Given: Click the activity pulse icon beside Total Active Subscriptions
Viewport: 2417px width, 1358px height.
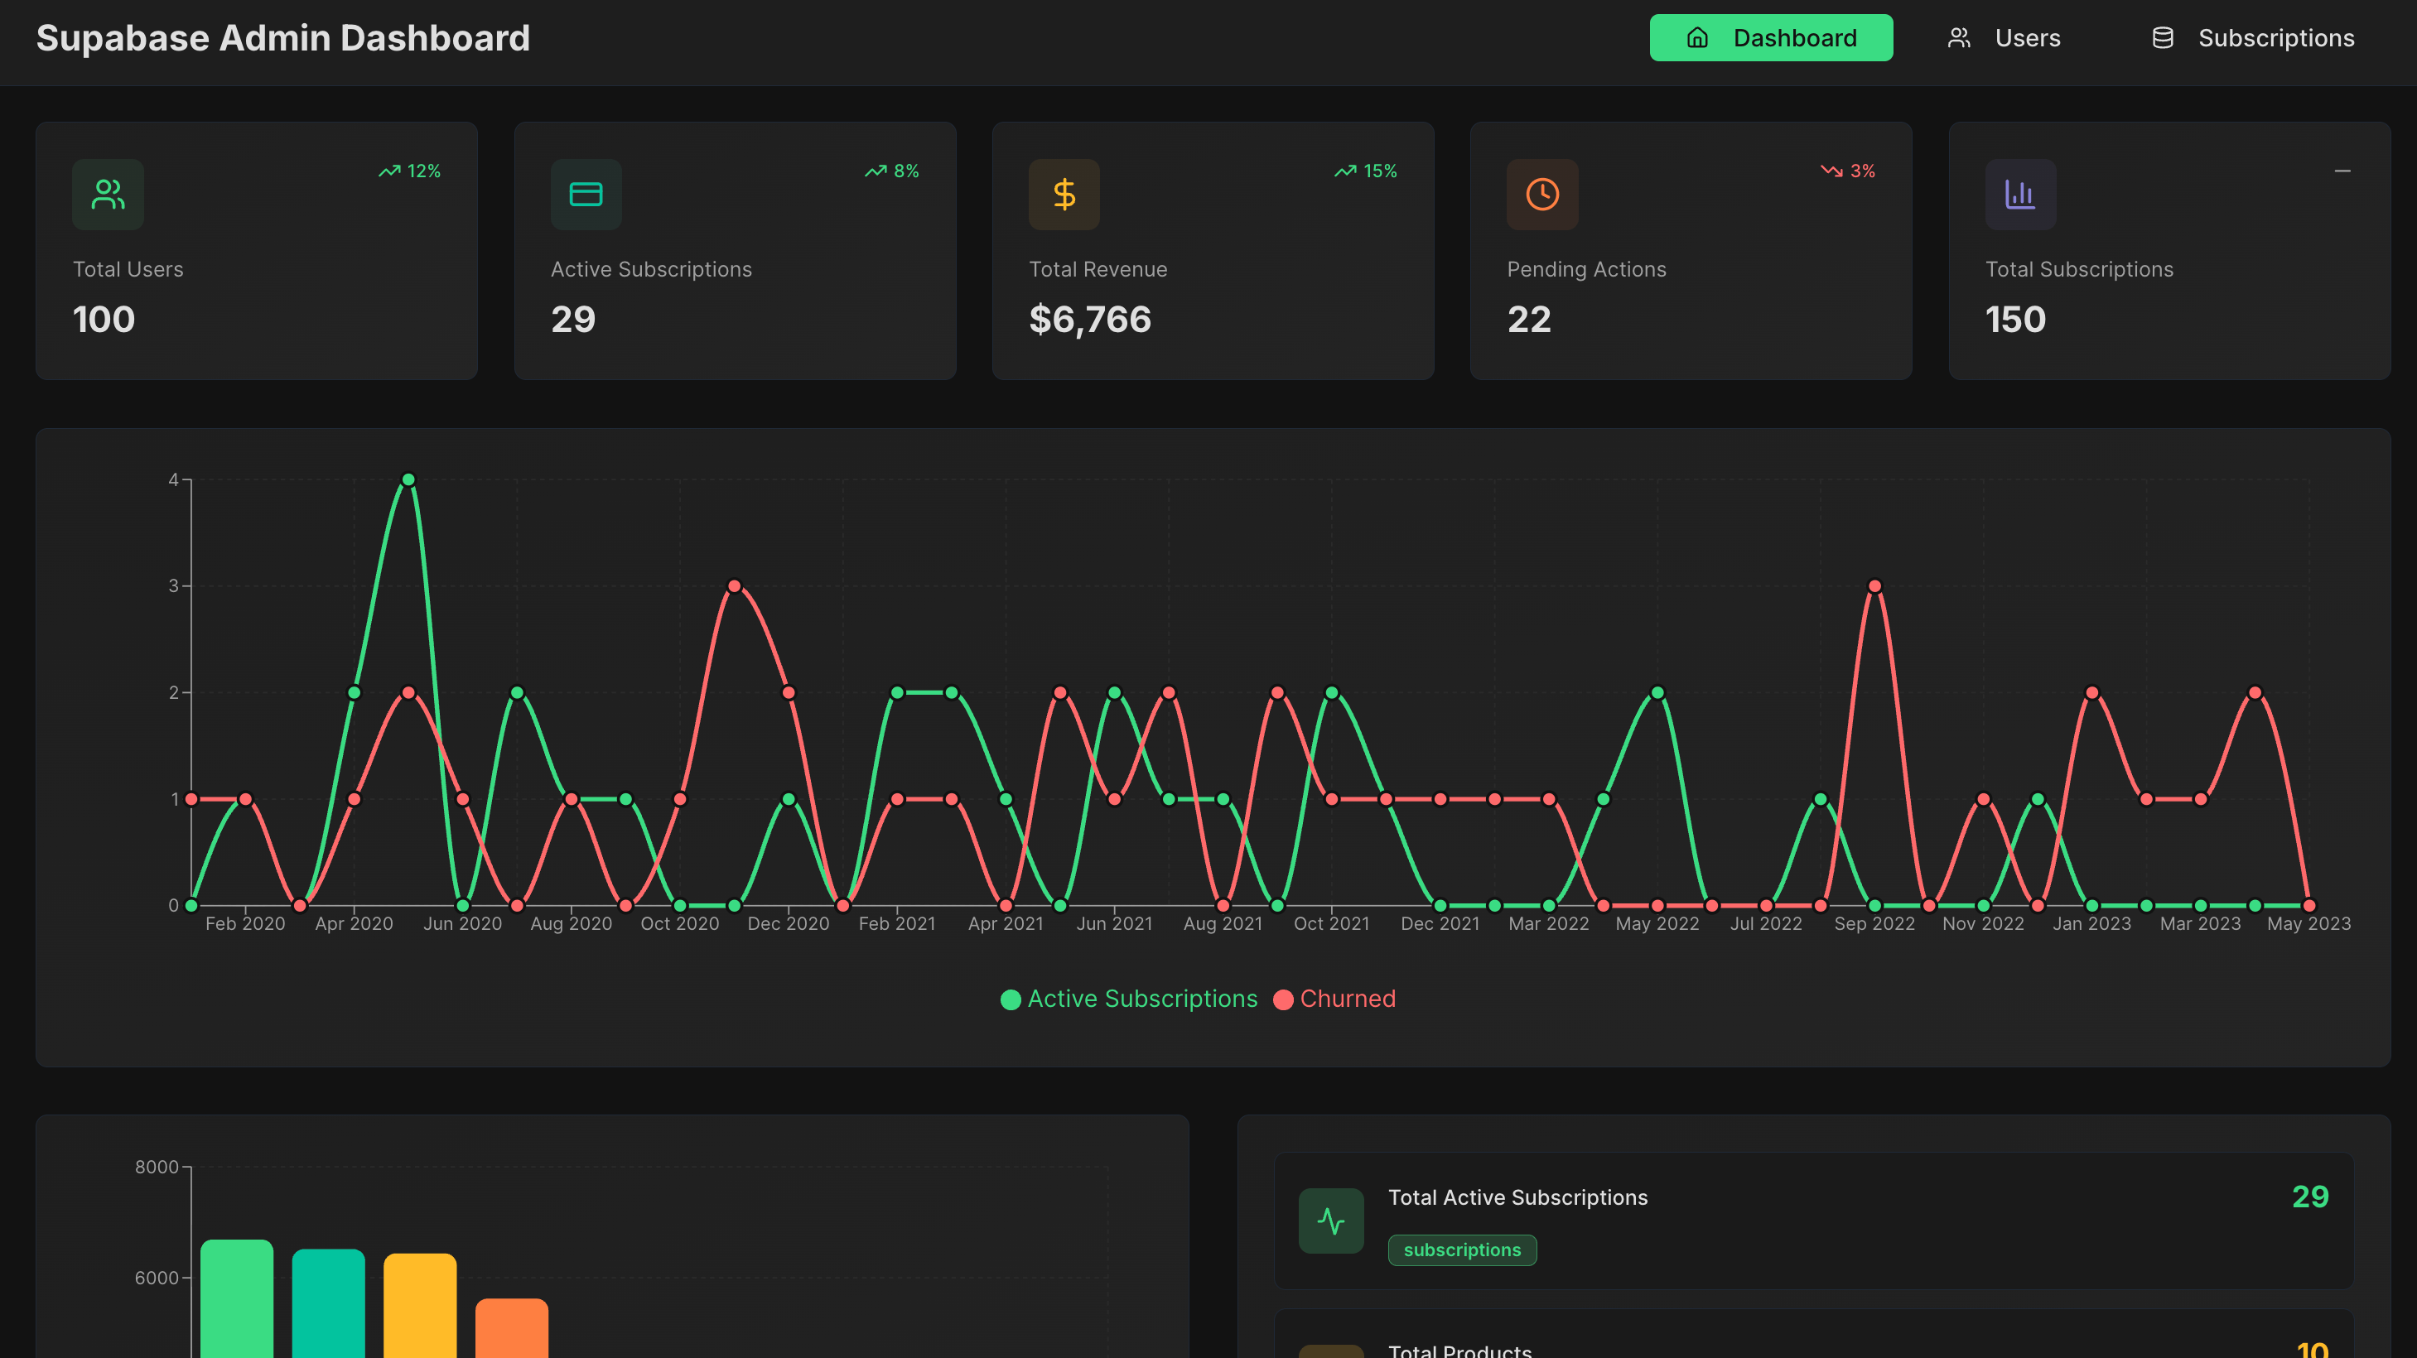Looking at the screenshot, I should coord(1330,1221).
